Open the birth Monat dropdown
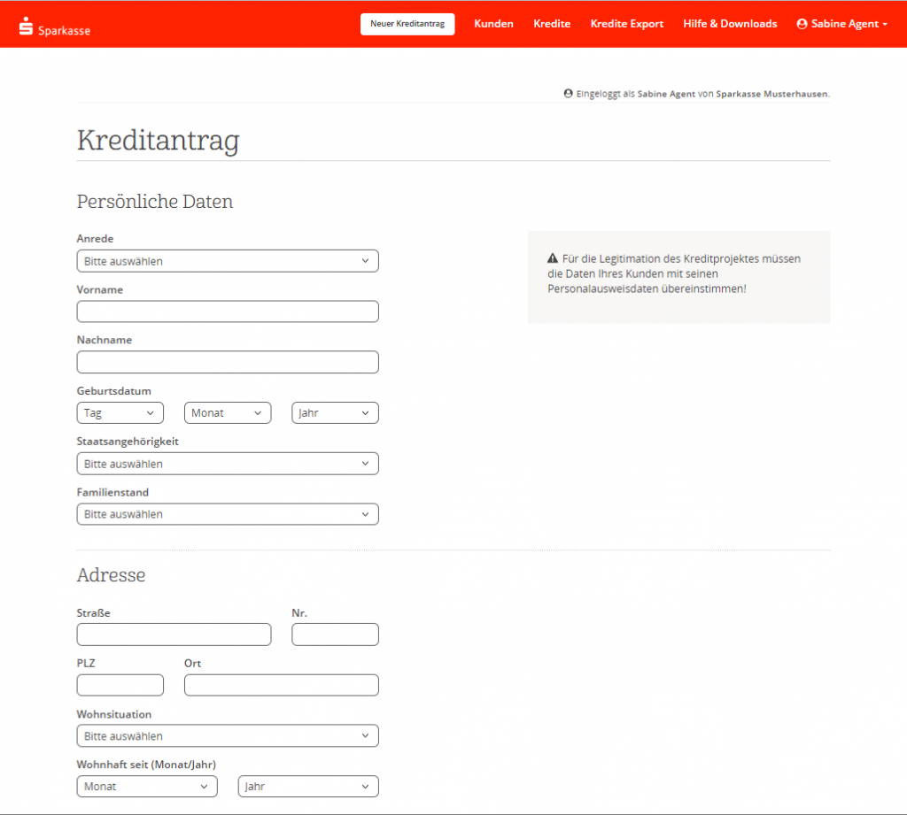907x815 pixels. click(228, 413)
